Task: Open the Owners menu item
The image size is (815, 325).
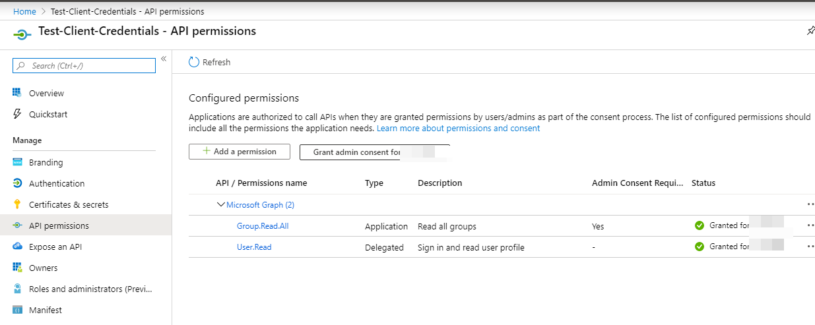Action: click(x=44, y=268)
